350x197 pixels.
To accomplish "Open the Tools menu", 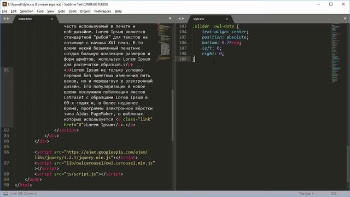I will [73, 11].
